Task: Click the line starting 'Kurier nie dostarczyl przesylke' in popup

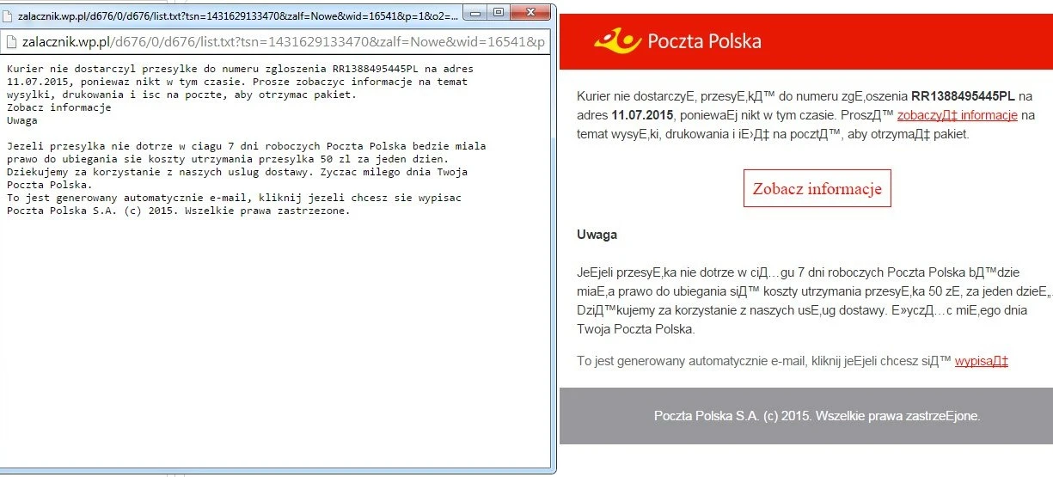Action: [x=240, y=69]
